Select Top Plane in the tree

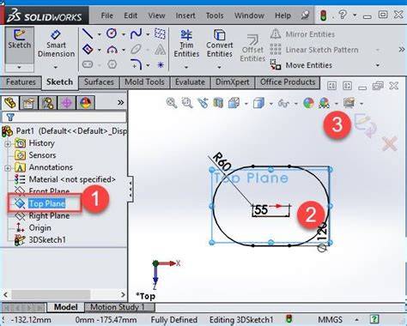click(47, 203)
